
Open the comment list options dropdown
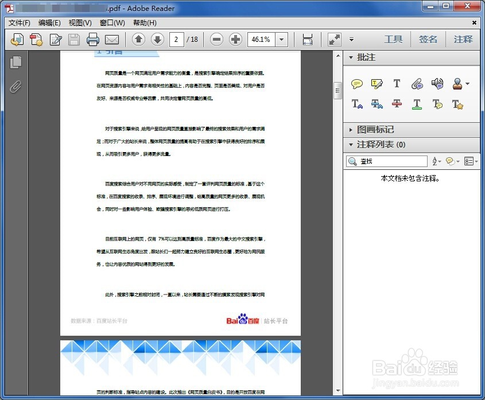471,161
